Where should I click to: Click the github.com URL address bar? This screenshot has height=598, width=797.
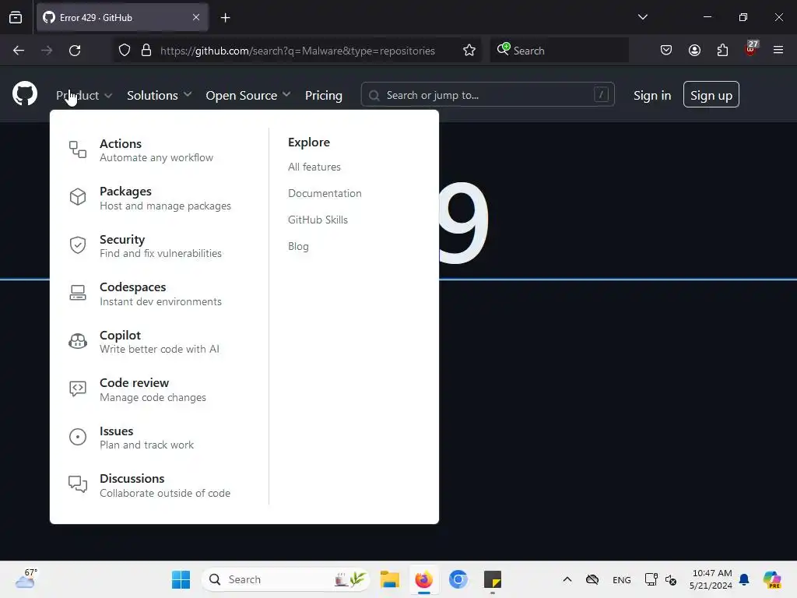click(297, 51)
